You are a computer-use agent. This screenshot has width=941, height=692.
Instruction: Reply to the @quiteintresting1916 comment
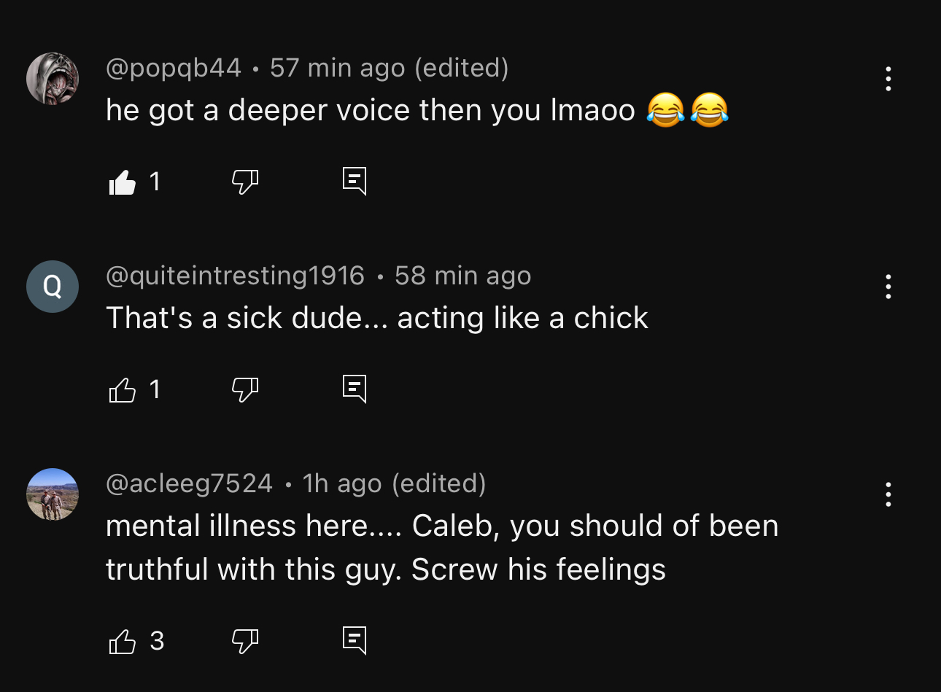[x=355, y=389]
